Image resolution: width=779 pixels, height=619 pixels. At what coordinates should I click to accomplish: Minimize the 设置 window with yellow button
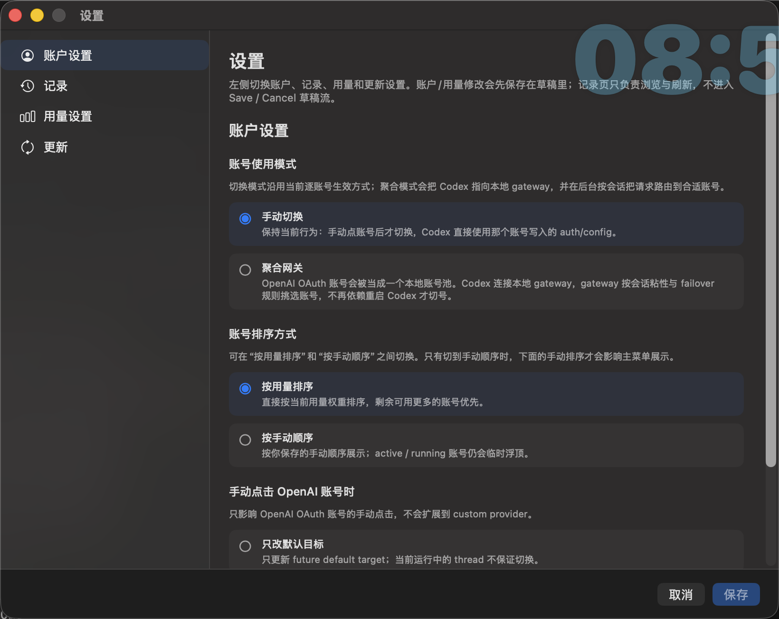[x=37, y=15]
